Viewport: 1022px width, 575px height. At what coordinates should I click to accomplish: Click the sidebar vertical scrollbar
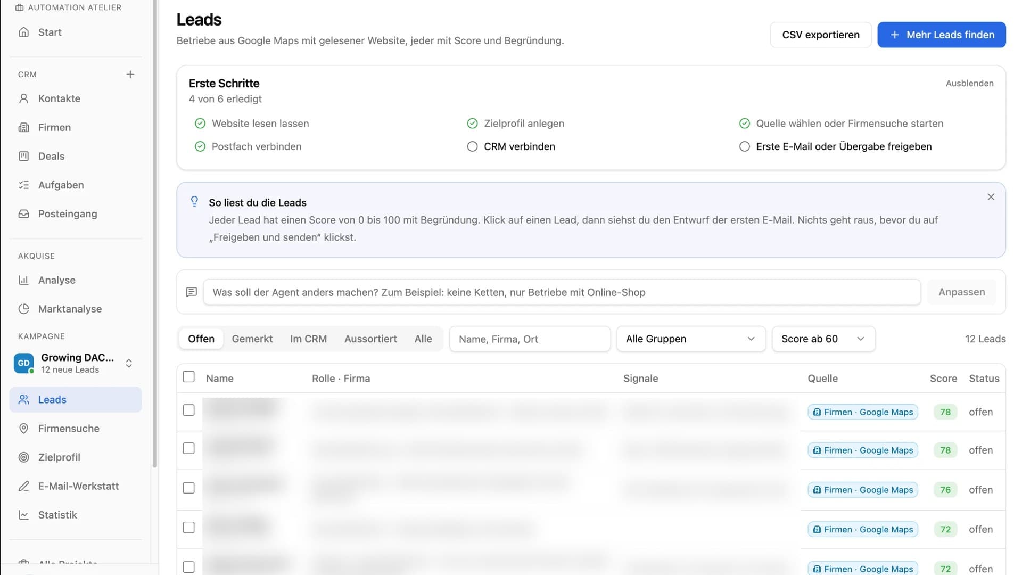(155, 234)
